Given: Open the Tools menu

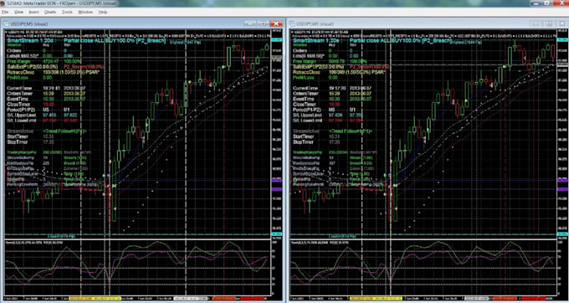Looking at the screenshot, I should [67, 12].
